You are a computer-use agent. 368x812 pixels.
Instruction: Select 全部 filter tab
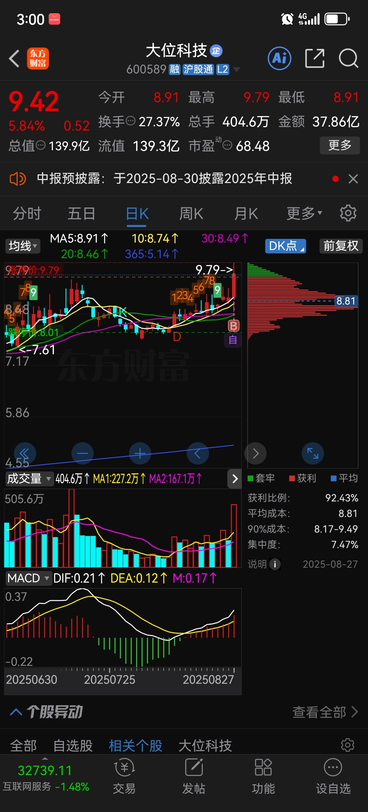click(23, 746)
